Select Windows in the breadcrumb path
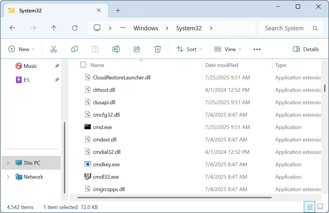The width and height of the screenshot is (329, 213). [146, 28]
